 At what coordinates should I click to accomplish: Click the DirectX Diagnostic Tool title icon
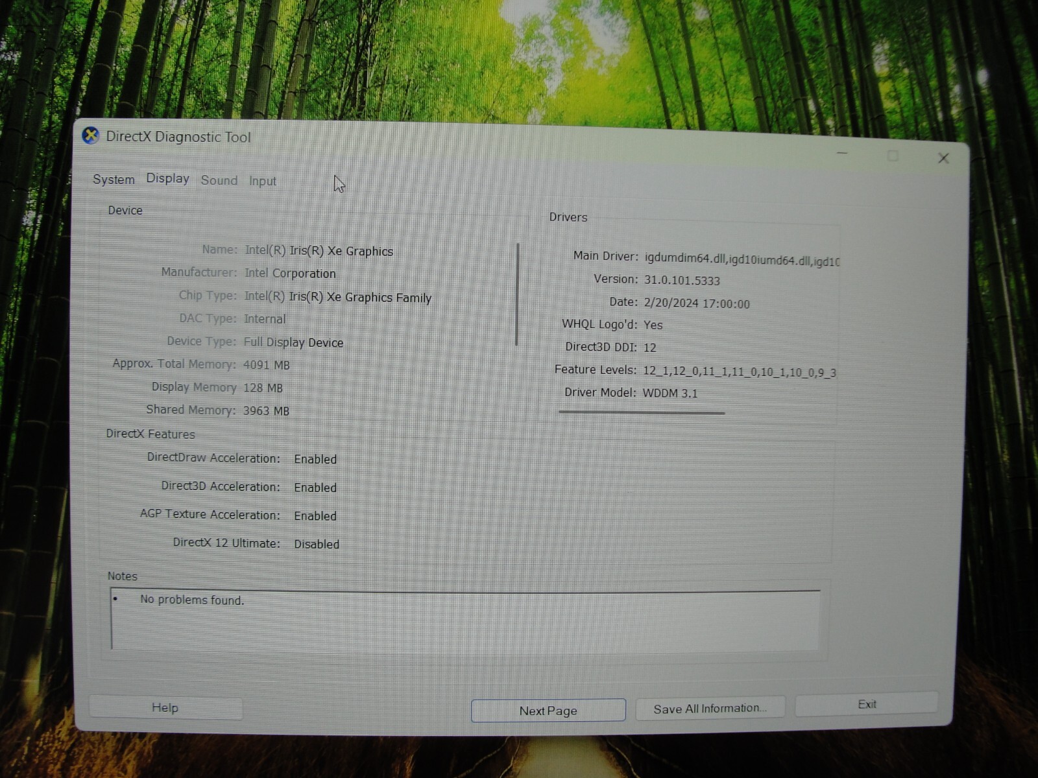tap(91, 136)
